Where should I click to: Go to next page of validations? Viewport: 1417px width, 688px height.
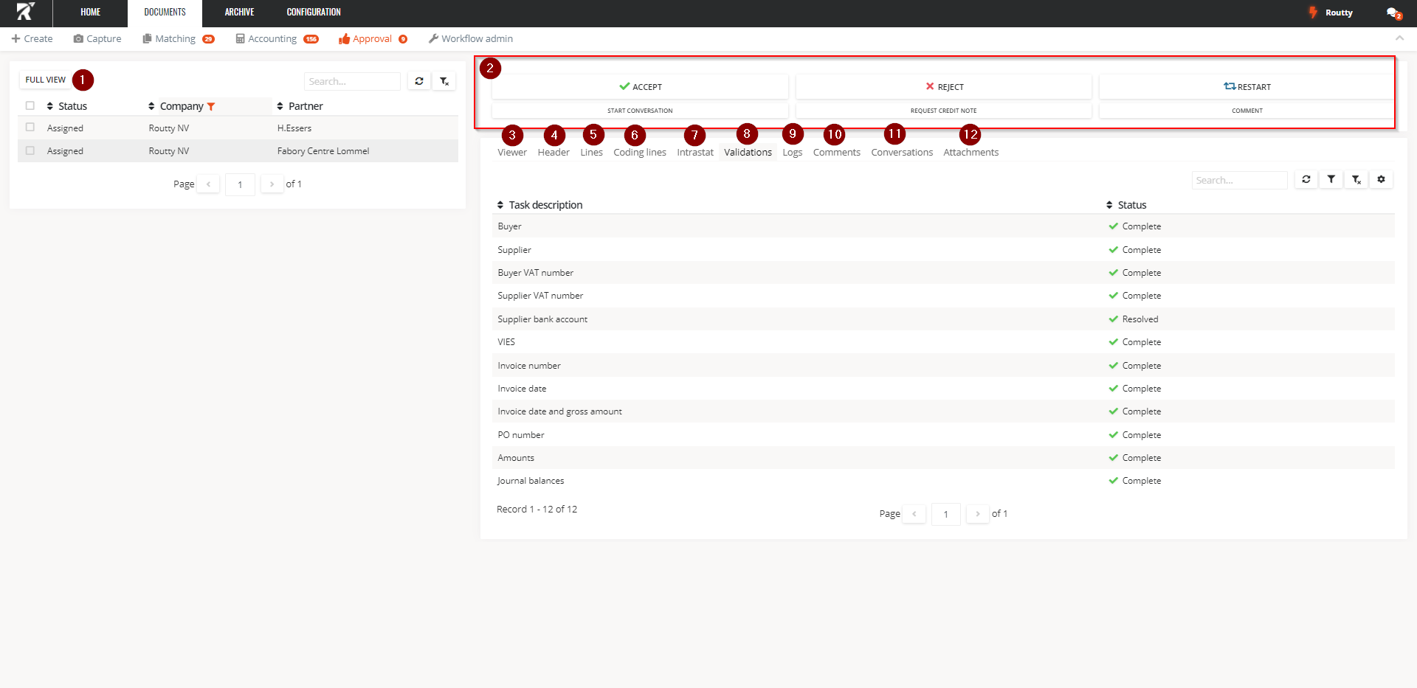click(x=977, y=514)
